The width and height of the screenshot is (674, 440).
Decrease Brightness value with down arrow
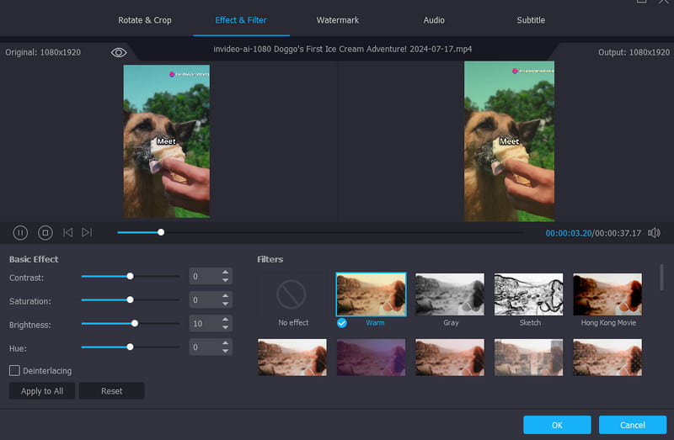tap(225, 327)
